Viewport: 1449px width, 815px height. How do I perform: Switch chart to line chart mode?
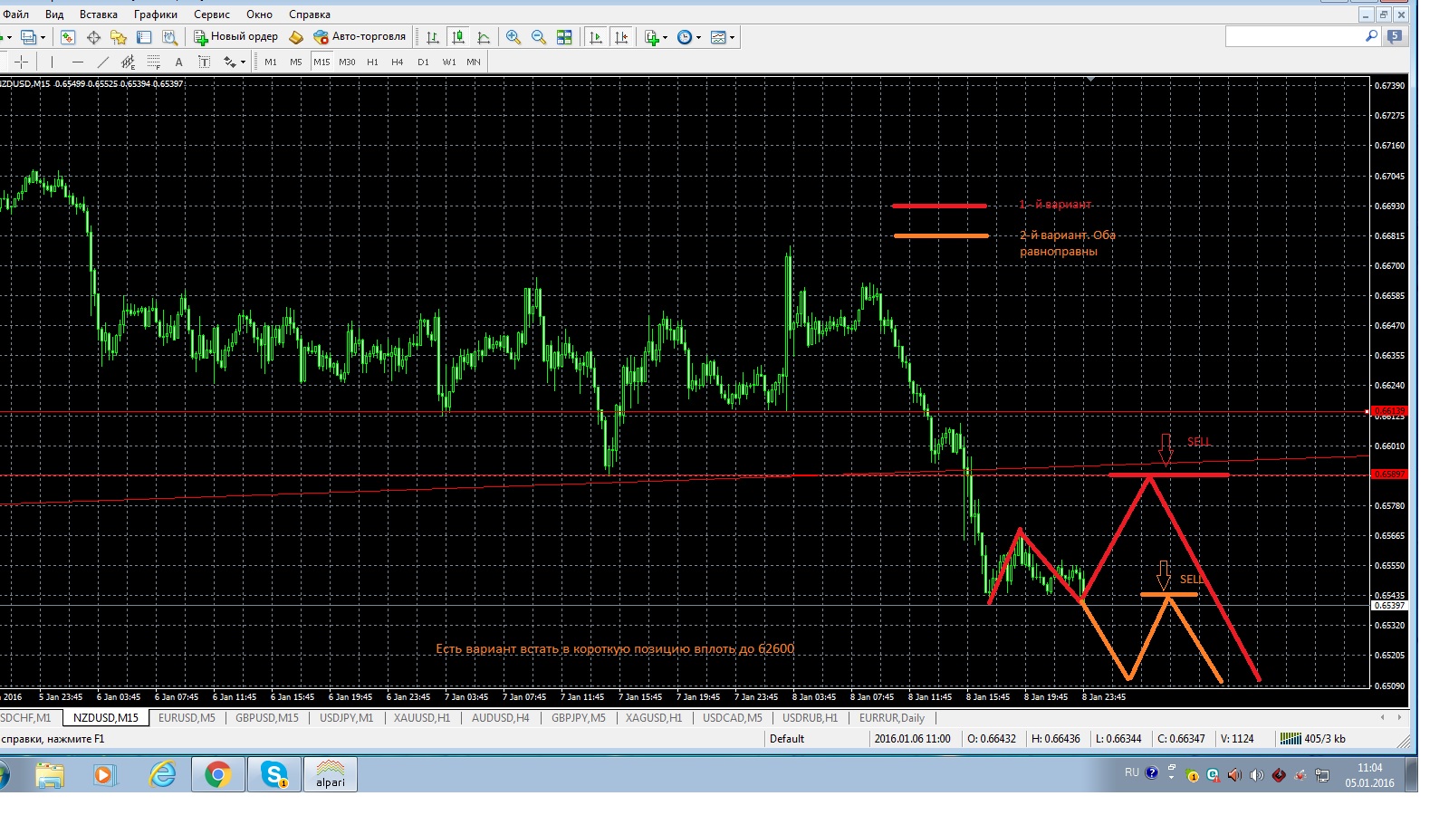point(484,37)
